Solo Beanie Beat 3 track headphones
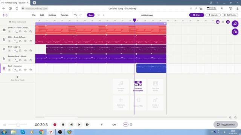241x135 pixels. point(20,60)
